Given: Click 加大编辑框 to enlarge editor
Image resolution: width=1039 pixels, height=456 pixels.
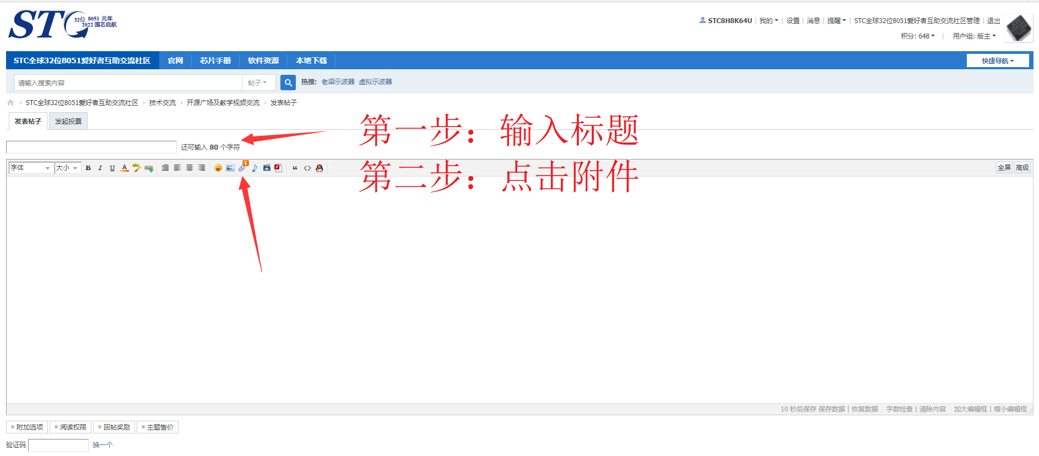Looking at the screenshot, I should 971,409.
